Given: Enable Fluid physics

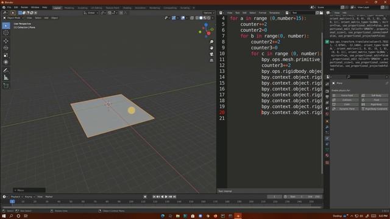Looking at the screenshot, I should [374, 100].
